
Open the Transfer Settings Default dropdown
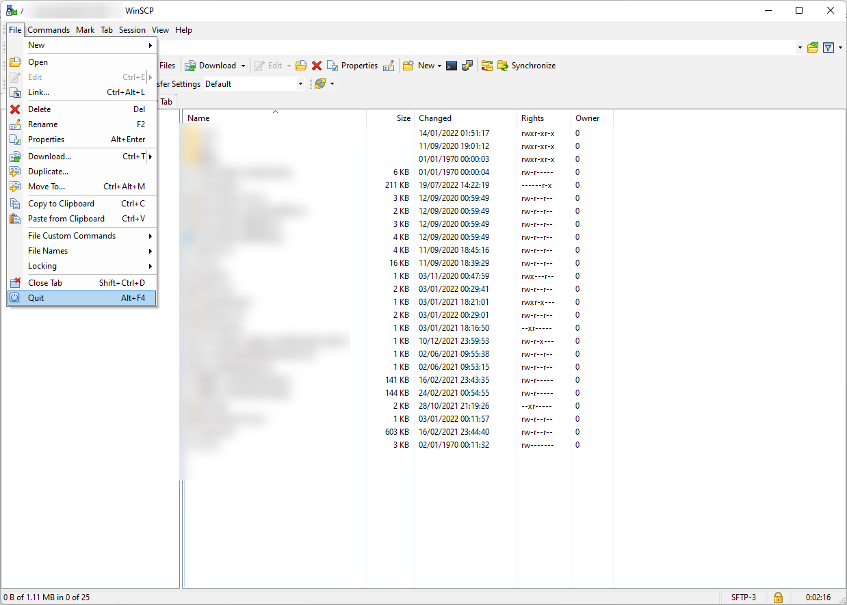(255, 84)
